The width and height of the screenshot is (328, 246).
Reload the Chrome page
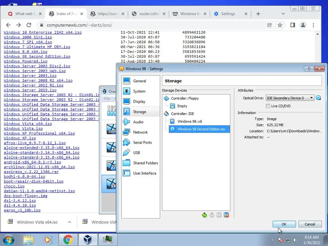29,25
